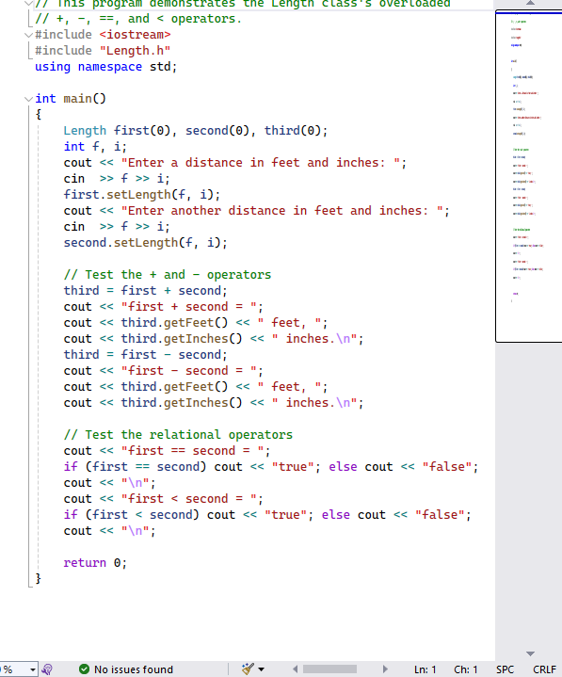This screenshot has width=562, height=677.
Task: Click the 'third = first + second;' line
Action: [x=145, y=291]
